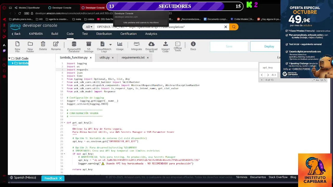Click the VPN badge in address bar
Viewport: 333px width, 187px height.
(27, 13)
